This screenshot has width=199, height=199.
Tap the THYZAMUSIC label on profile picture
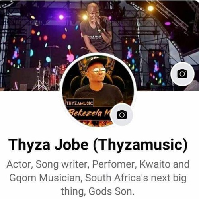click(79, 103)
